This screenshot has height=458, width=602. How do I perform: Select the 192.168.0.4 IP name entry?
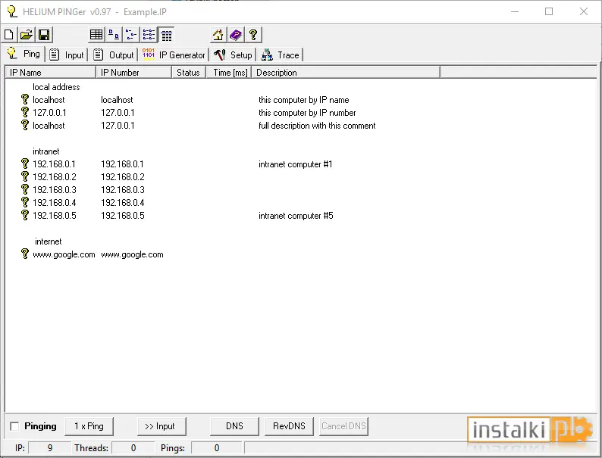coord(54,203)
